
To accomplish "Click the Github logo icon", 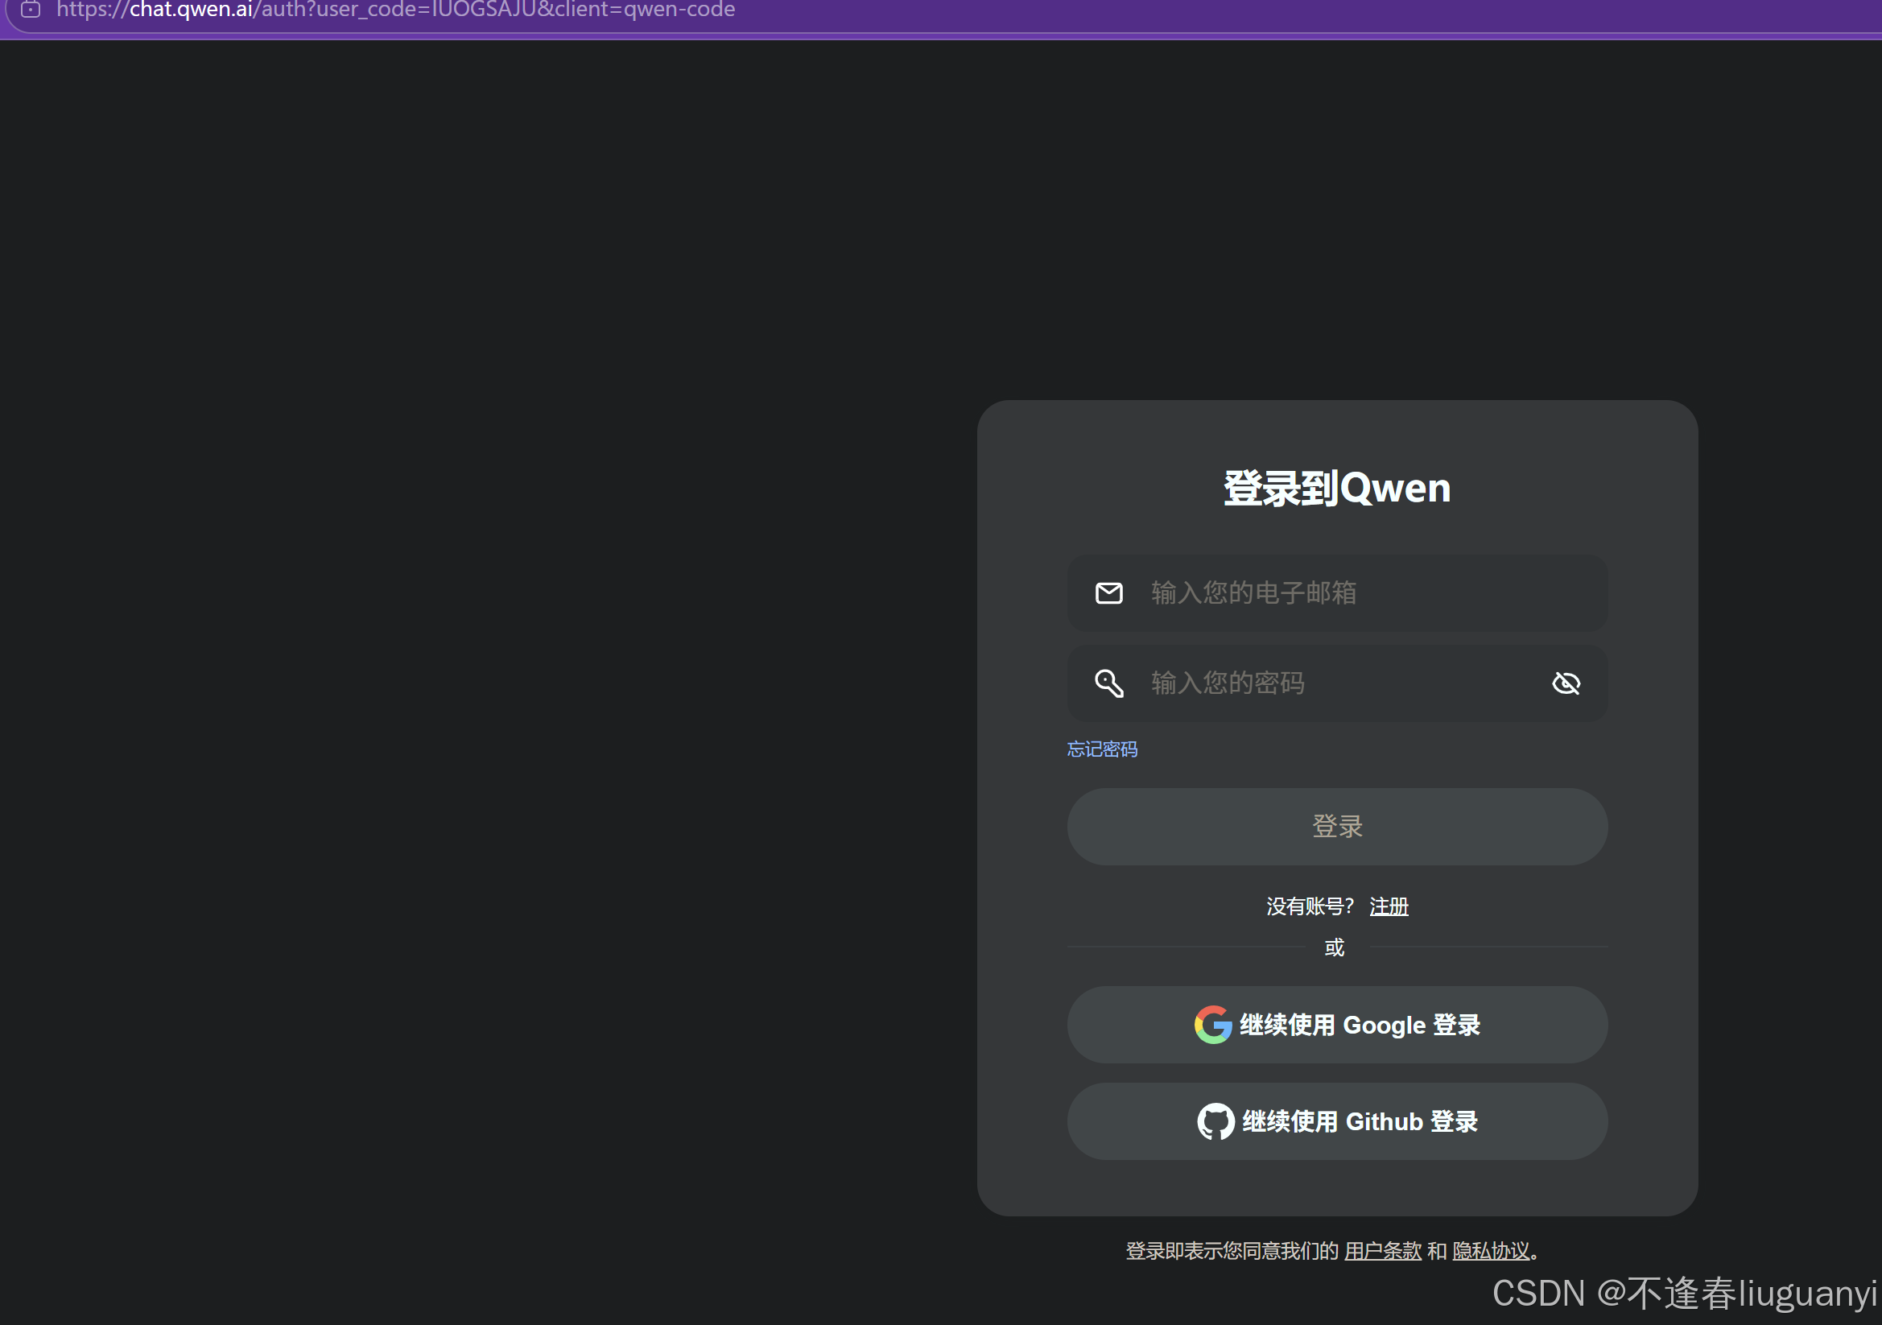I will point(1213,1121).
